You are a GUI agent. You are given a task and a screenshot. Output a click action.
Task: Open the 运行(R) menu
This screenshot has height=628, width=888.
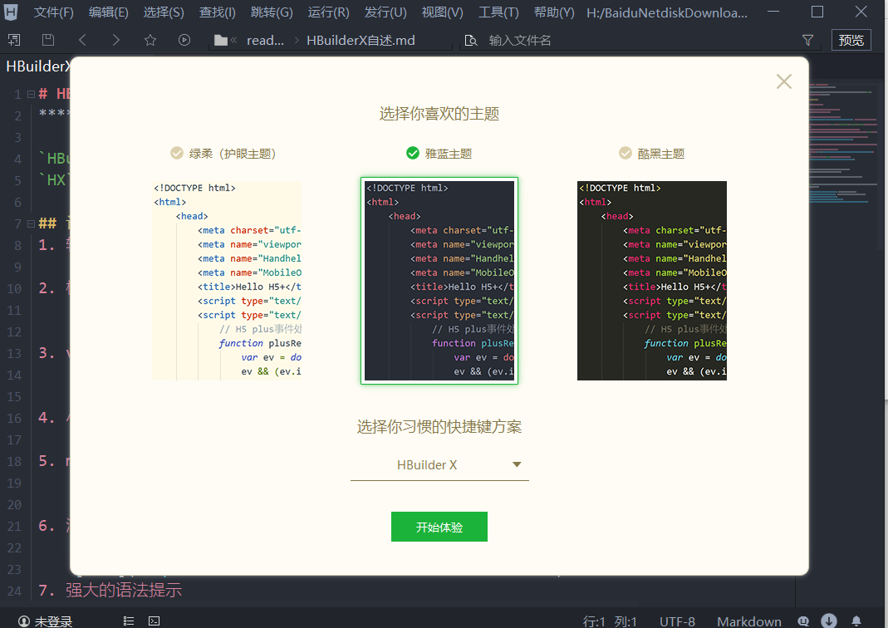coord(328,12)
